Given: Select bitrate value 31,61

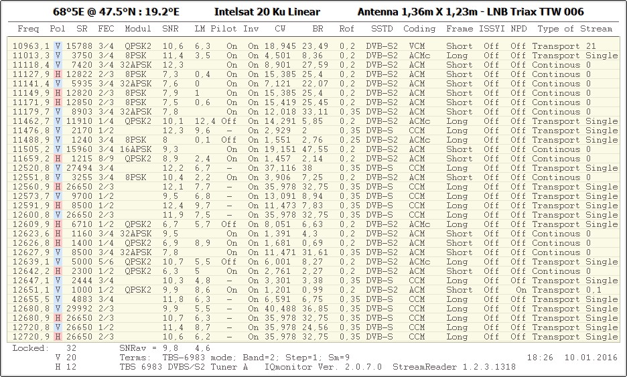Looking at the screenshot, I should pos(315,252).
